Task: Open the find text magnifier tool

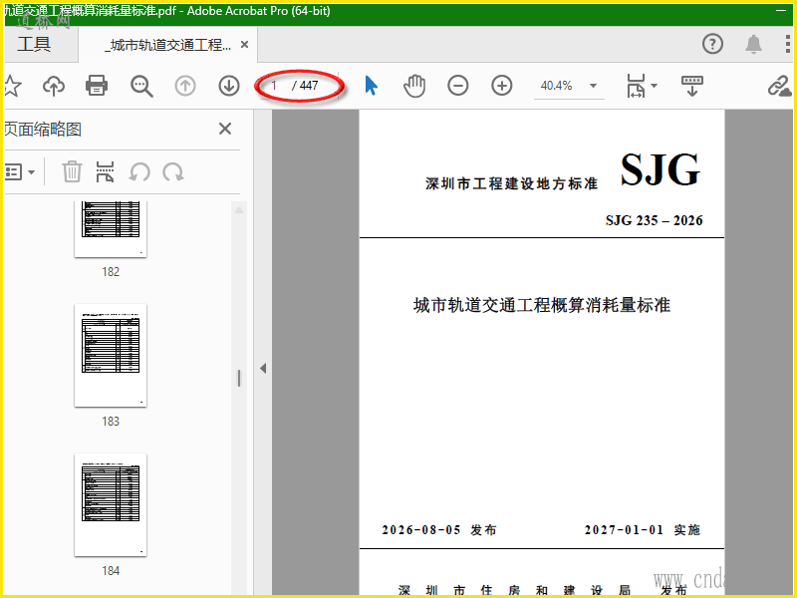Action: pos(141,86)
